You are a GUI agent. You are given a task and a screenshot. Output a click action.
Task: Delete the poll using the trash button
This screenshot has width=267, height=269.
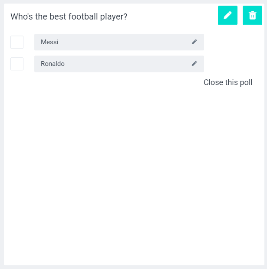pyautogui.click(x=252, y=15)
